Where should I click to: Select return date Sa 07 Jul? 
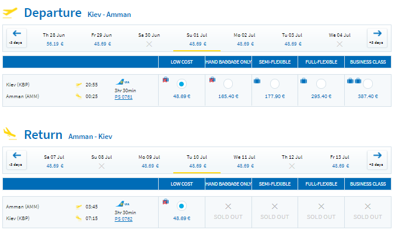(54, 161)
